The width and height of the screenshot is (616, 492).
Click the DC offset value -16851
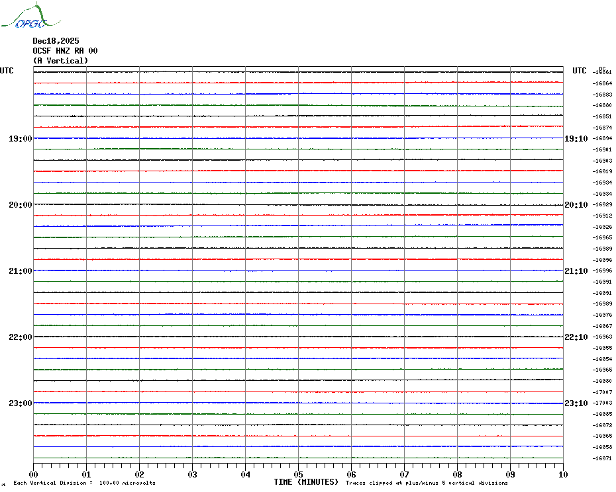click(602, 116)
